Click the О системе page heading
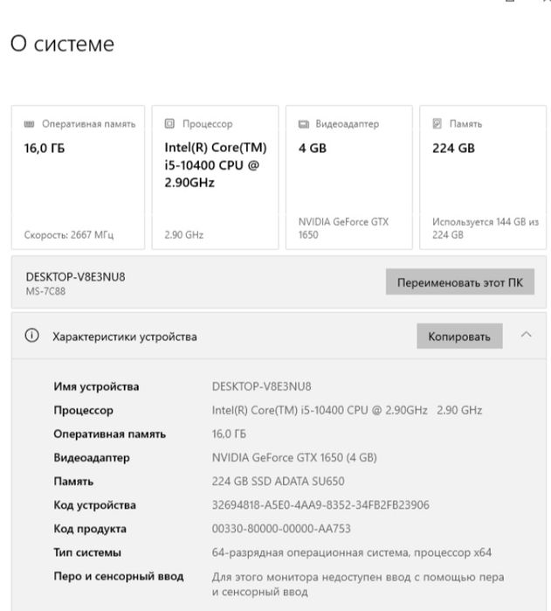The width and height of the screenshot is (551, 611). tap(62, 44)
